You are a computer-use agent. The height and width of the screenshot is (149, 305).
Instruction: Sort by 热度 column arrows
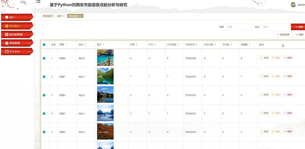[x=136, y=45]
